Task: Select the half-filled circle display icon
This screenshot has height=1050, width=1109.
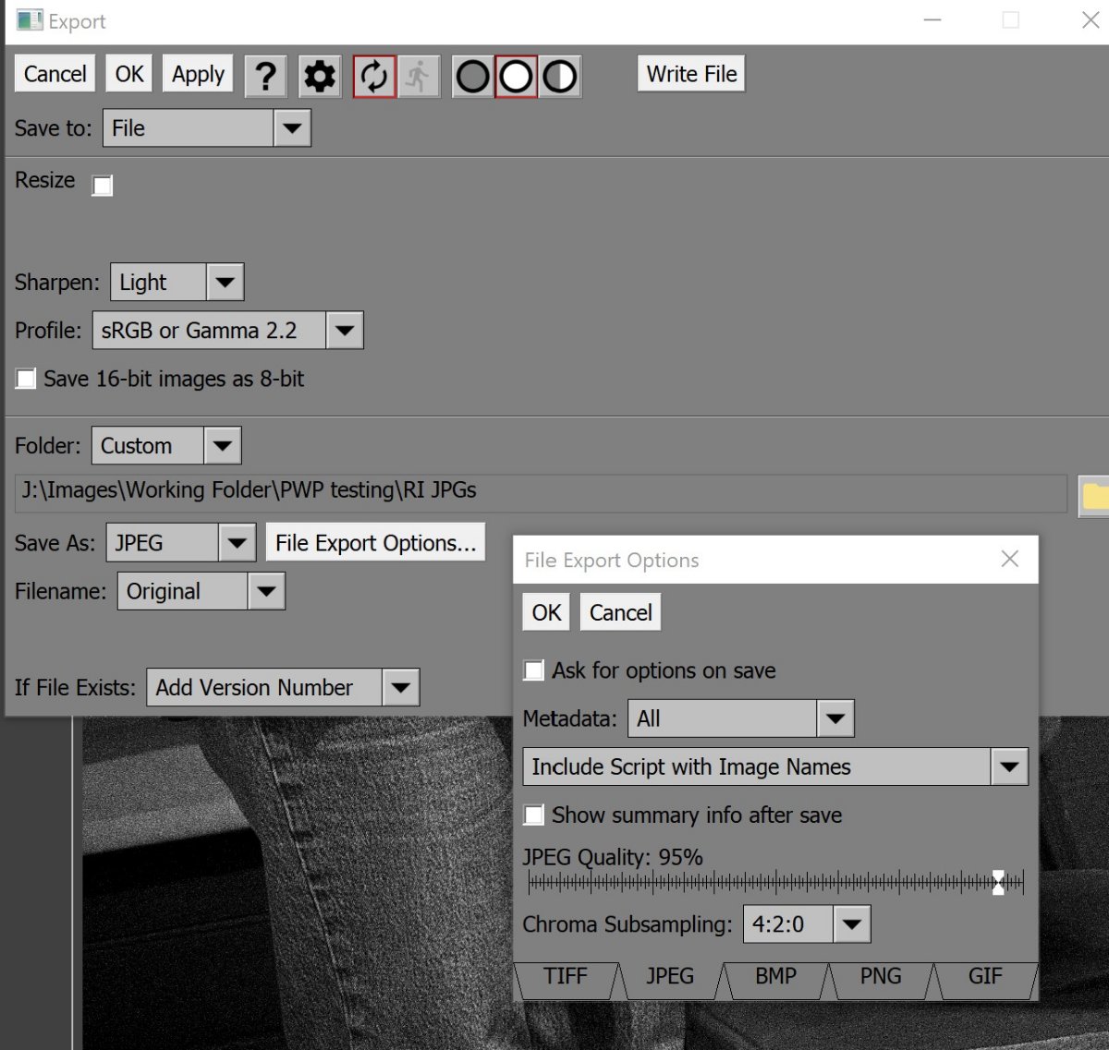Action: coord(560,76)
